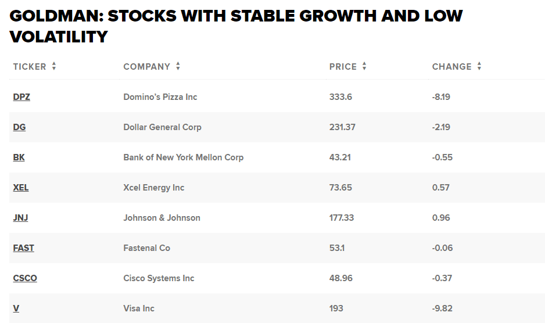Click the COMPANY column header
The width and height of the screenshot is (545, 323).
click(147, 67)
